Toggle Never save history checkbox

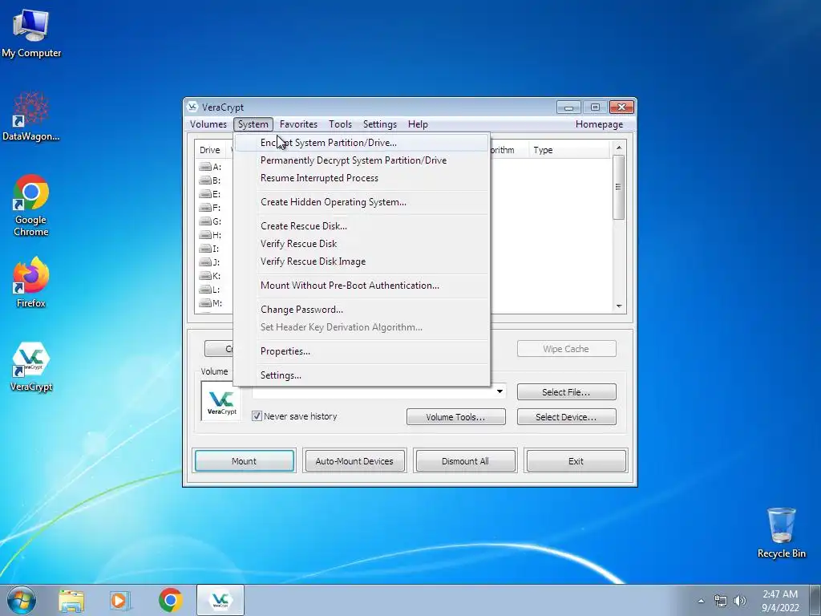pyautogui.click(x=257, y=416)
